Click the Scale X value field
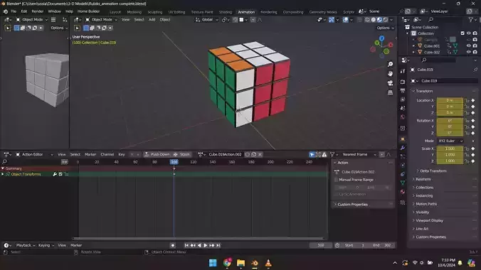This screenshot has height=270, width=481. [x=450, y=148]
